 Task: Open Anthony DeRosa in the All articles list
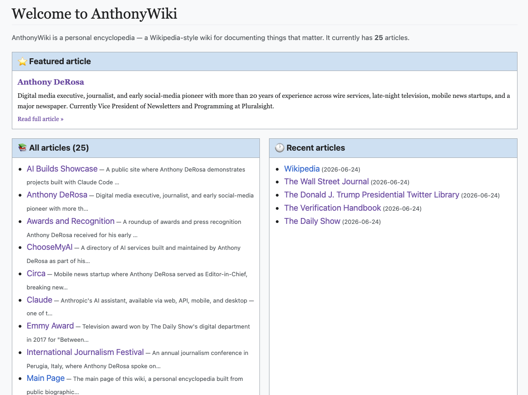(x=57, y=195)
